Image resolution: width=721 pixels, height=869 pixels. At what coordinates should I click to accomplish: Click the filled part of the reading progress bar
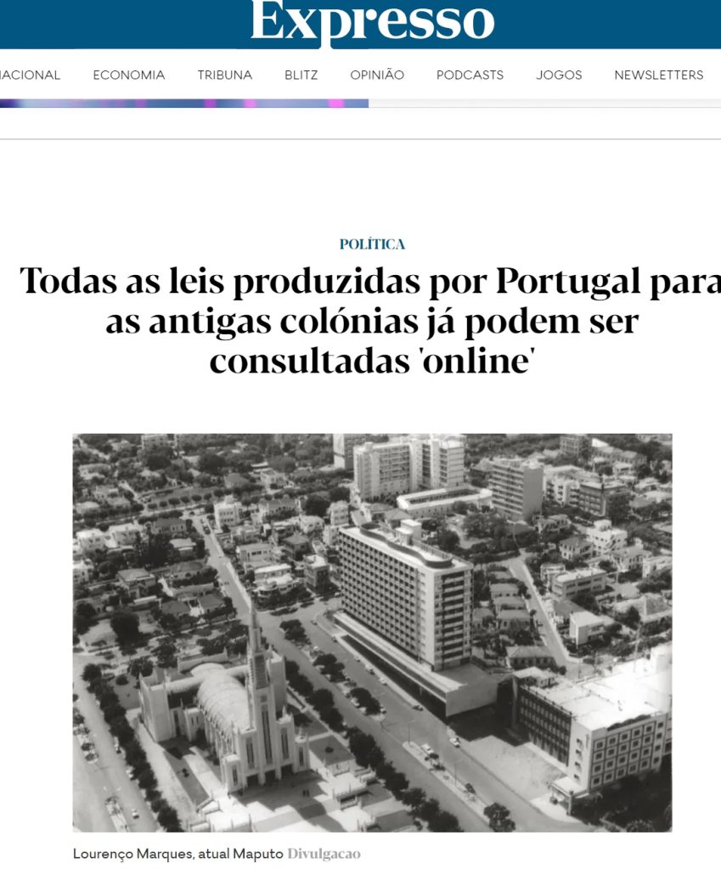[183, 104]
